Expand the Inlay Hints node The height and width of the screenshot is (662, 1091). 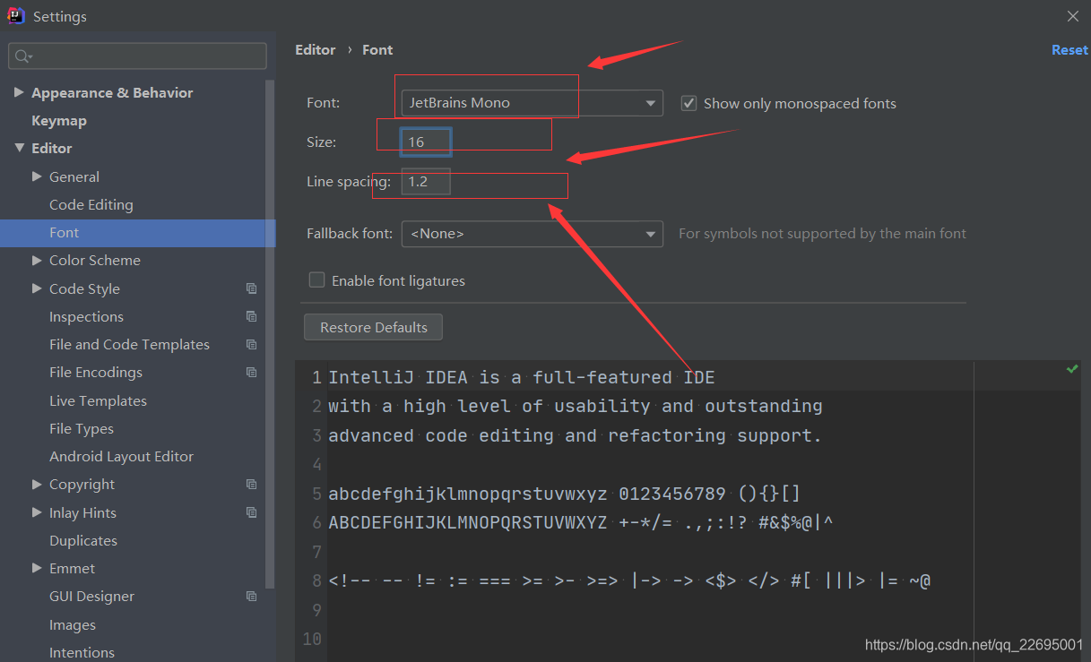(37, 512)
